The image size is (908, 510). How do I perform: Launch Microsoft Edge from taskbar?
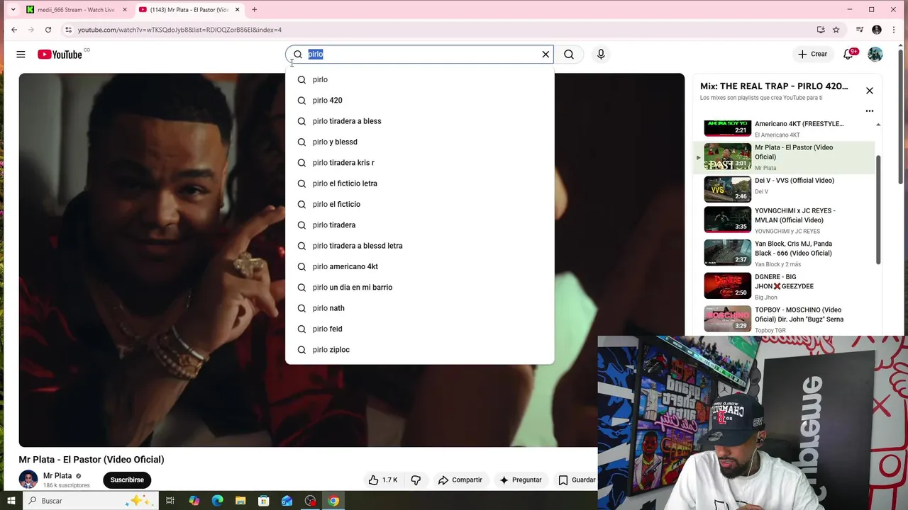click(x=217, y=501)
